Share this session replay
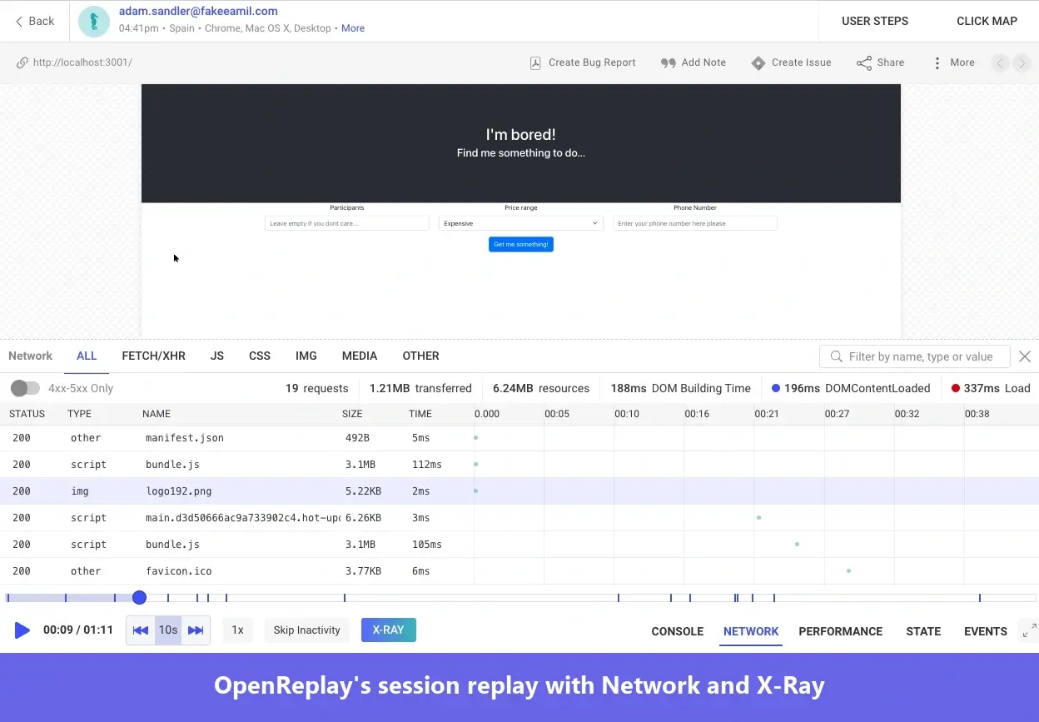This screenshot has height=722, width=1039. tap(881, 62)
